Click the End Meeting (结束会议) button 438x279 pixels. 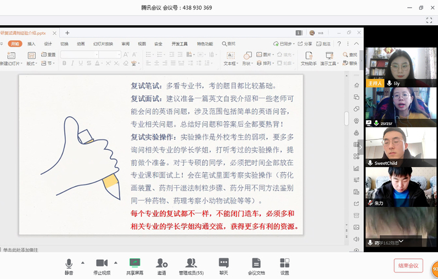point(408,265)
